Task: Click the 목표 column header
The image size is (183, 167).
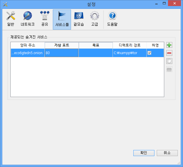Action: [x=96, y=45]
